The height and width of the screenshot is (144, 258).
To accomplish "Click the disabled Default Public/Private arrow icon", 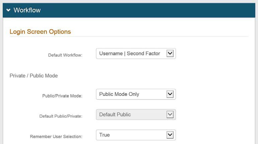I will [170, 115].
